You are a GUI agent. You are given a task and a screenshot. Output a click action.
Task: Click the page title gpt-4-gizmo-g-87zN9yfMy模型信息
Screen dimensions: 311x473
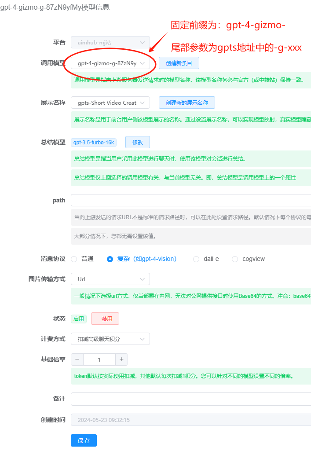(x=55, y=7)
